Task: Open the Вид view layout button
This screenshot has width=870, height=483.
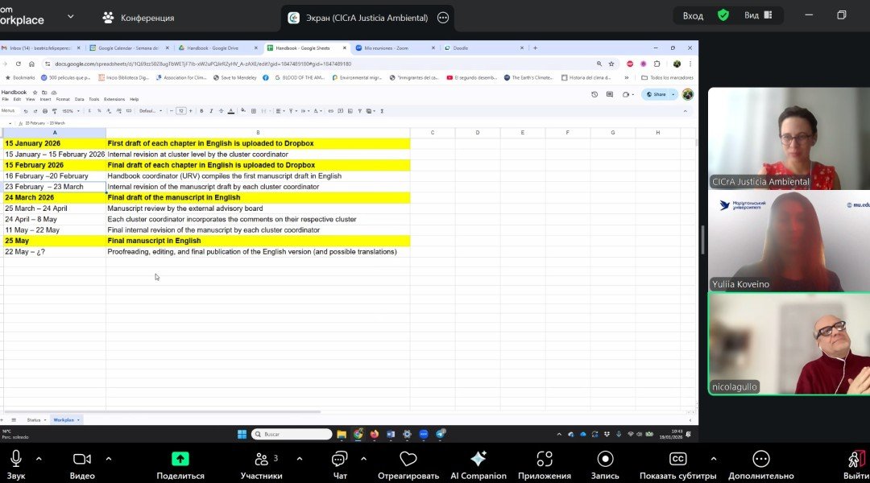Action: (x=757, y=15)
